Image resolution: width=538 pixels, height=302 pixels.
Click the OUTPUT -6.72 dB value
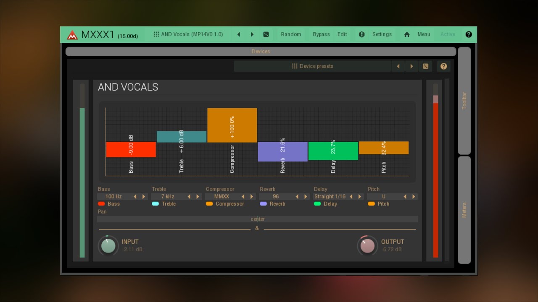pyautogui.click(x=391, y=250)
